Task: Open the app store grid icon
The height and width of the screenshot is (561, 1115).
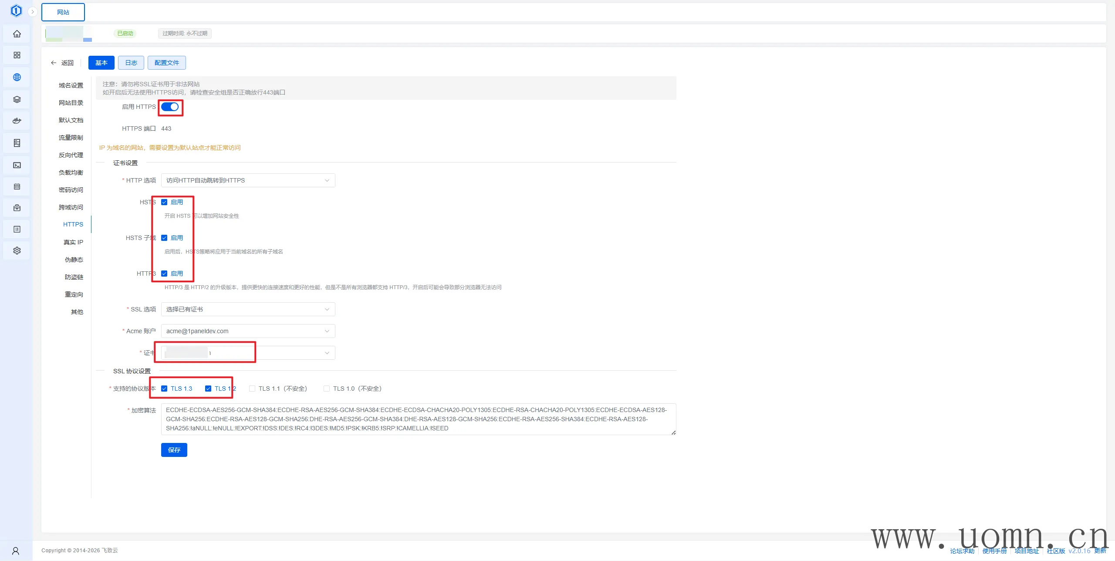Action: tap(17, 55)
